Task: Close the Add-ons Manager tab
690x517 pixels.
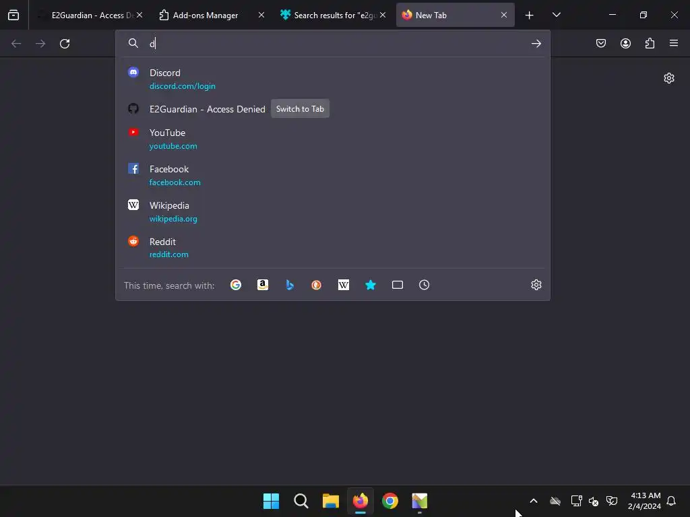Action: 261,15
